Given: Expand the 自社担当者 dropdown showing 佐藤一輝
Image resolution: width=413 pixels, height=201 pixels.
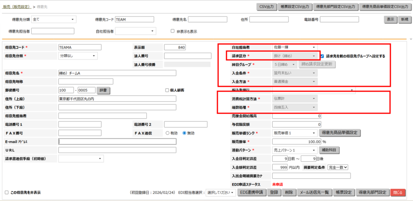Looking at the screenshot, I should [x=295, y=48].
